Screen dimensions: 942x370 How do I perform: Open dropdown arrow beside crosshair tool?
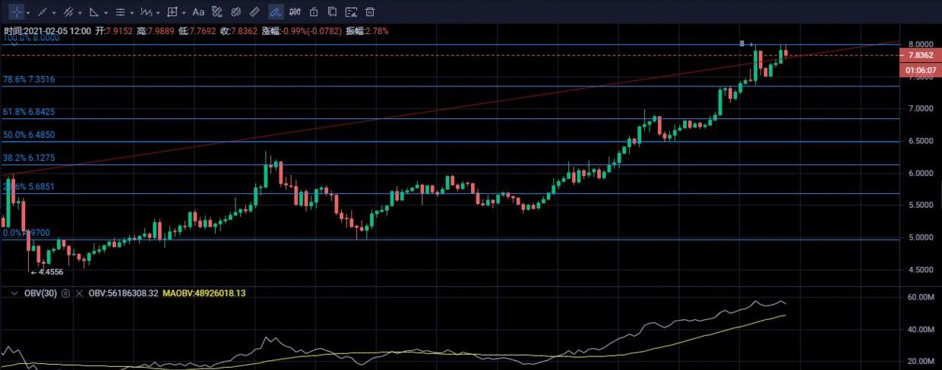coord(28,13)
